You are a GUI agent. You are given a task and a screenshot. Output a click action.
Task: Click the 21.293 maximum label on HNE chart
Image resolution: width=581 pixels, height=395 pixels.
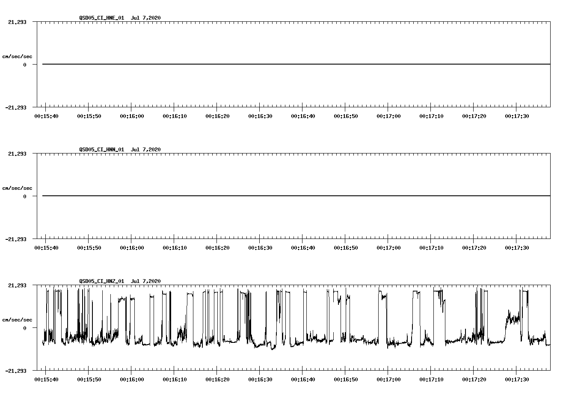pos(17,22)
